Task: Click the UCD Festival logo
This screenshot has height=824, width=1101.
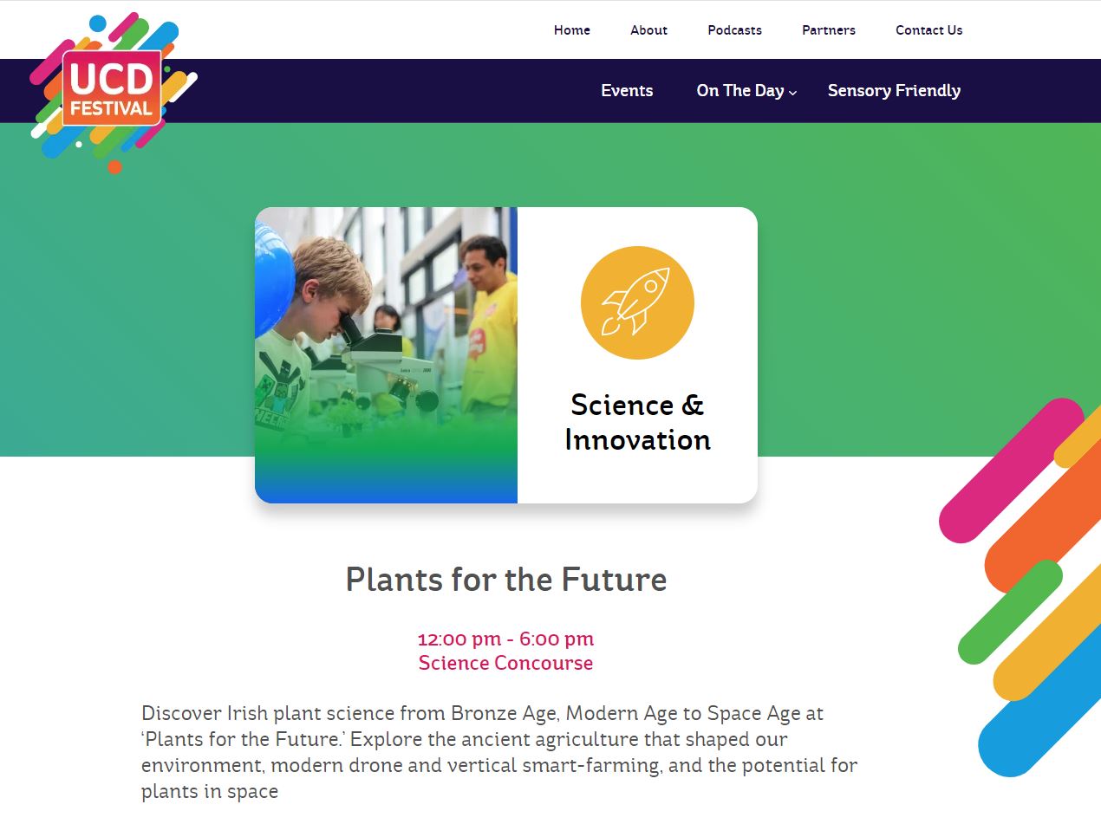Action: point(112,89)
